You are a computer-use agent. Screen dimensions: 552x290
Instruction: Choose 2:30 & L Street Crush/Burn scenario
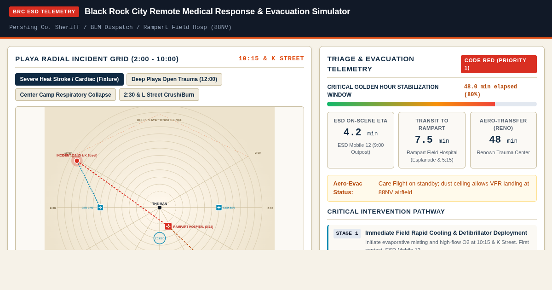pos(159,95)
